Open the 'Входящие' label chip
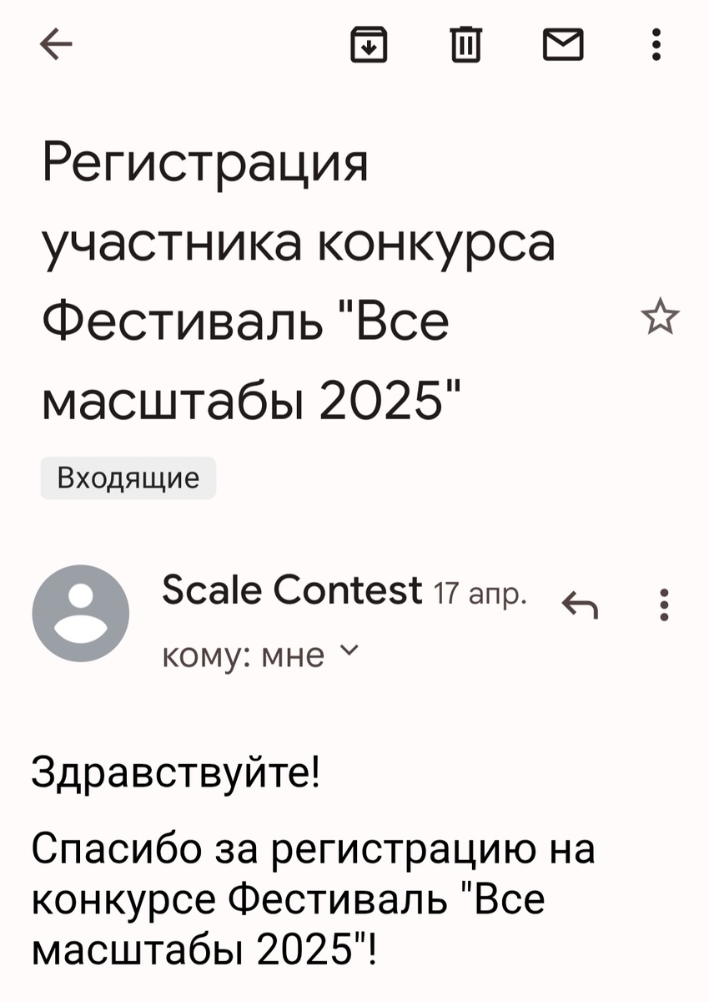709x1002 pixels. point(127,478)
